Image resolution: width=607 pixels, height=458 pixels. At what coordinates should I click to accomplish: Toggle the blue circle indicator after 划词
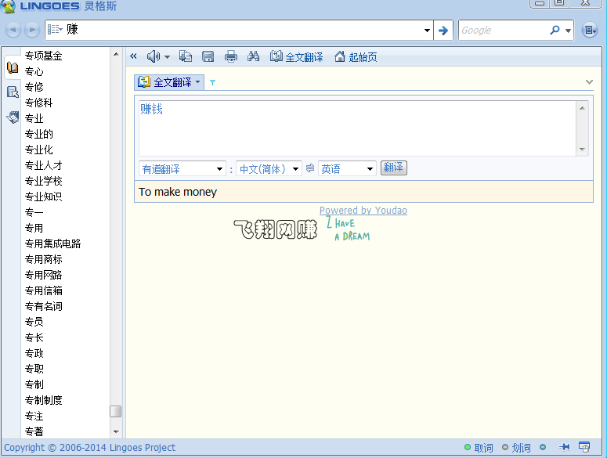click(543, 448)
